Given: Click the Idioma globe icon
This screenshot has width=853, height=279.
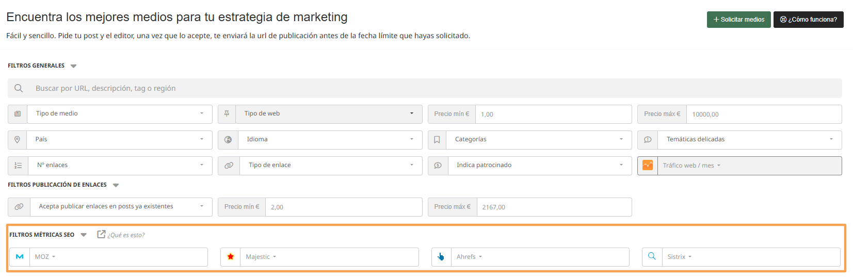Looking at the screenshot, I should click(228, 140).
